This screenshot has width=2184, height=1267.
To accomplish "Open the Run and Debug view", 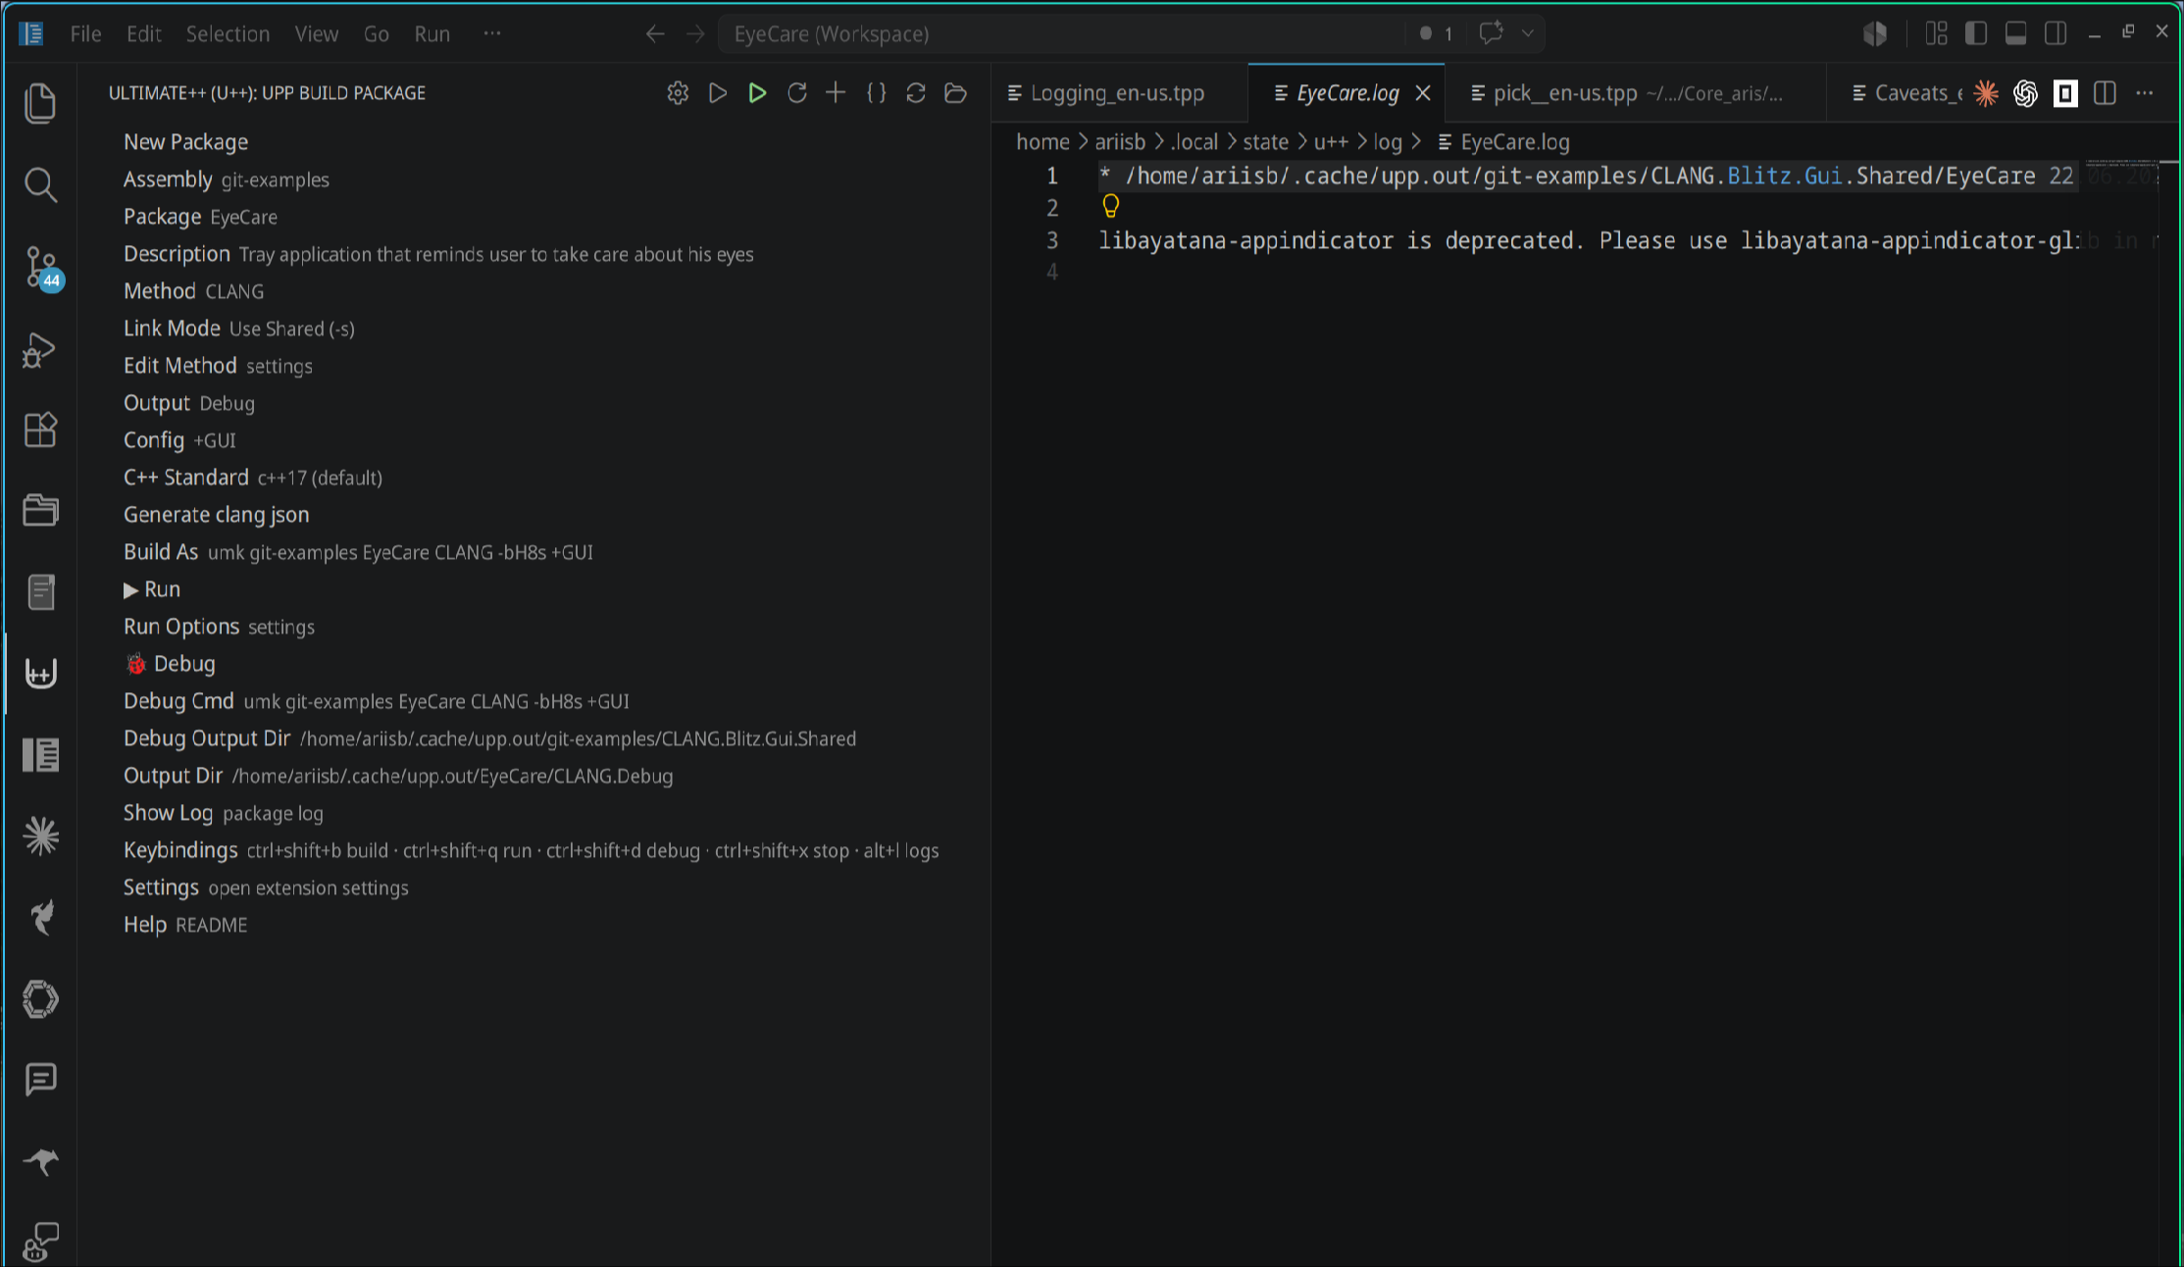I will (40, 349).
